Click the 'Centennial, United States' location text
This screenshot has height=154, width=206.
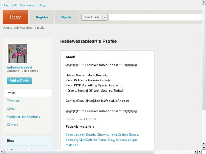point(22,71)
